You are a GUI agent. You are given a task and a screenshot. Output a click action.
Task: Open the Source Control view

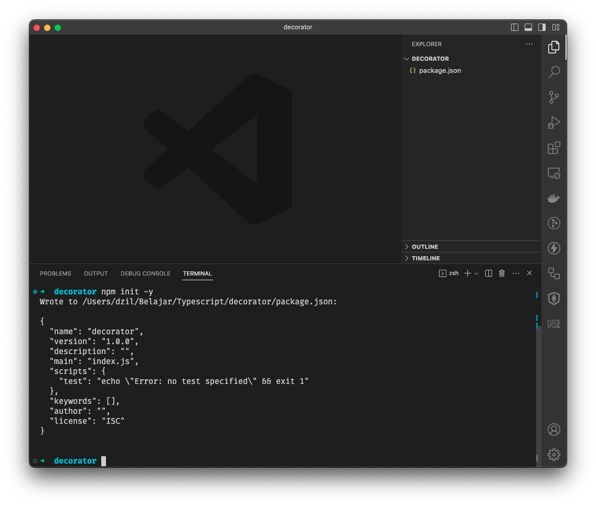tap(554, 97)
